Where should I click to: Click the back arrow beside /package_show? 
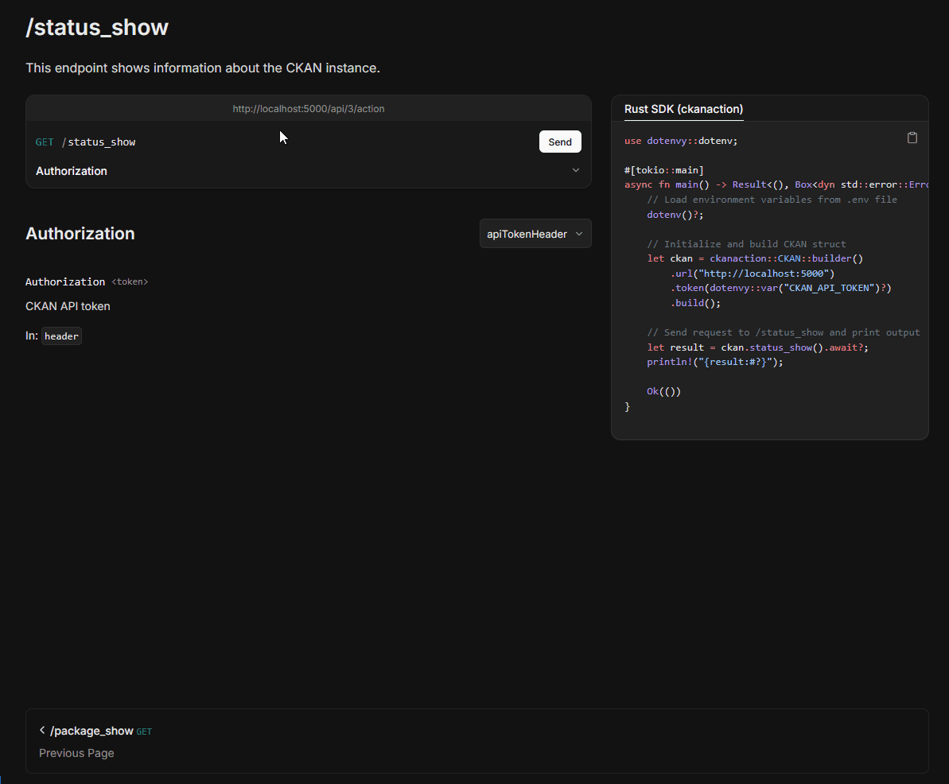41,730
